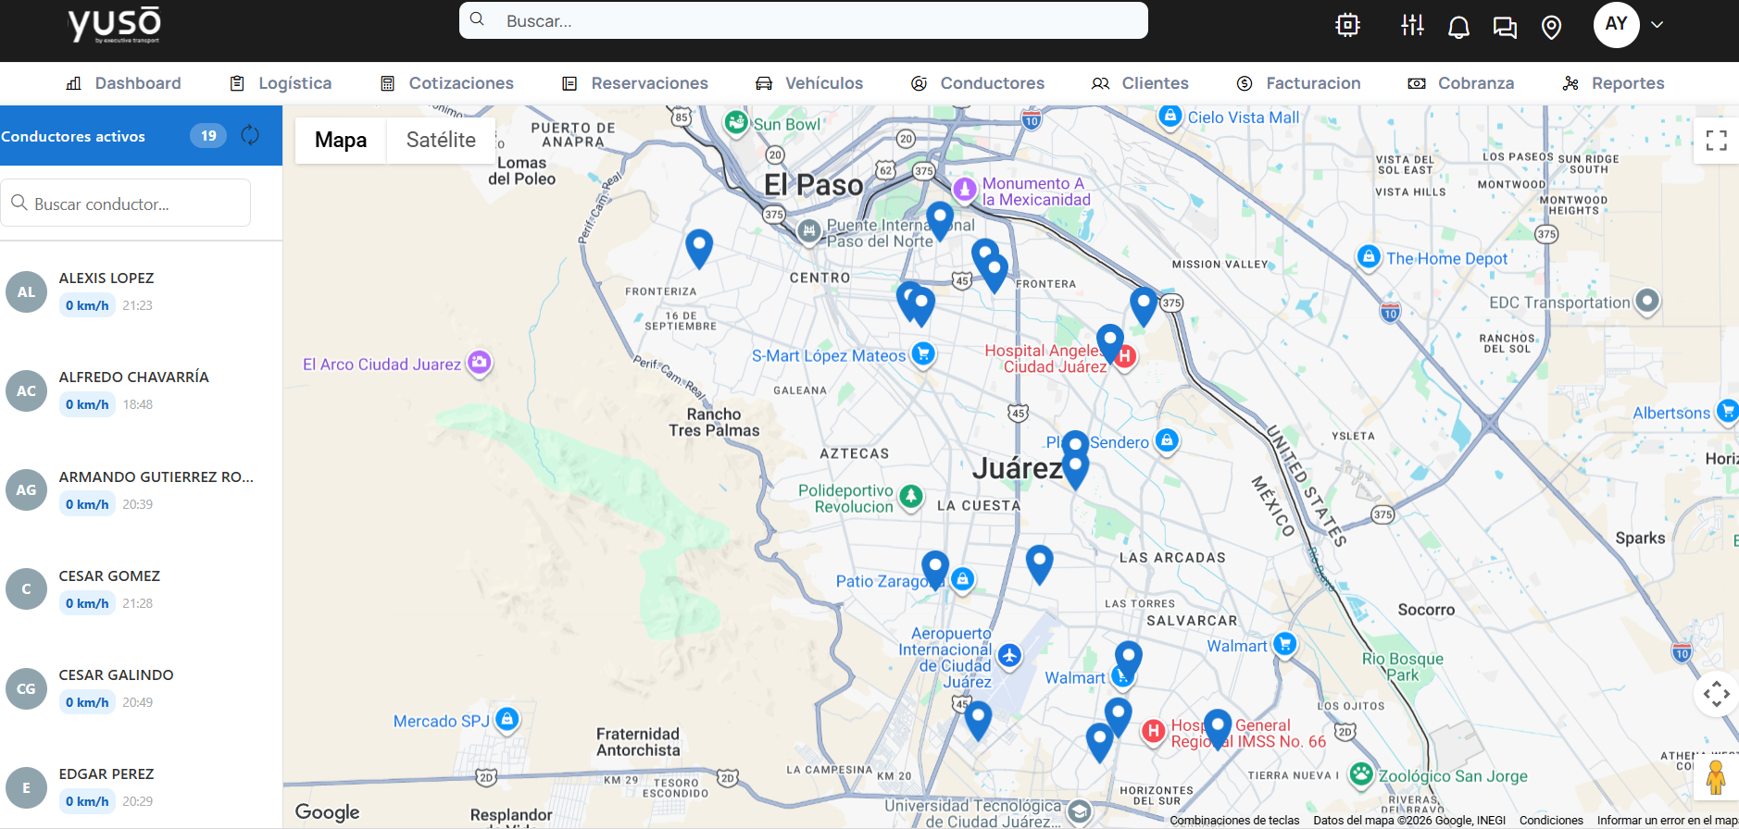Open the map camera pan control

click(x=1716, y=694)
